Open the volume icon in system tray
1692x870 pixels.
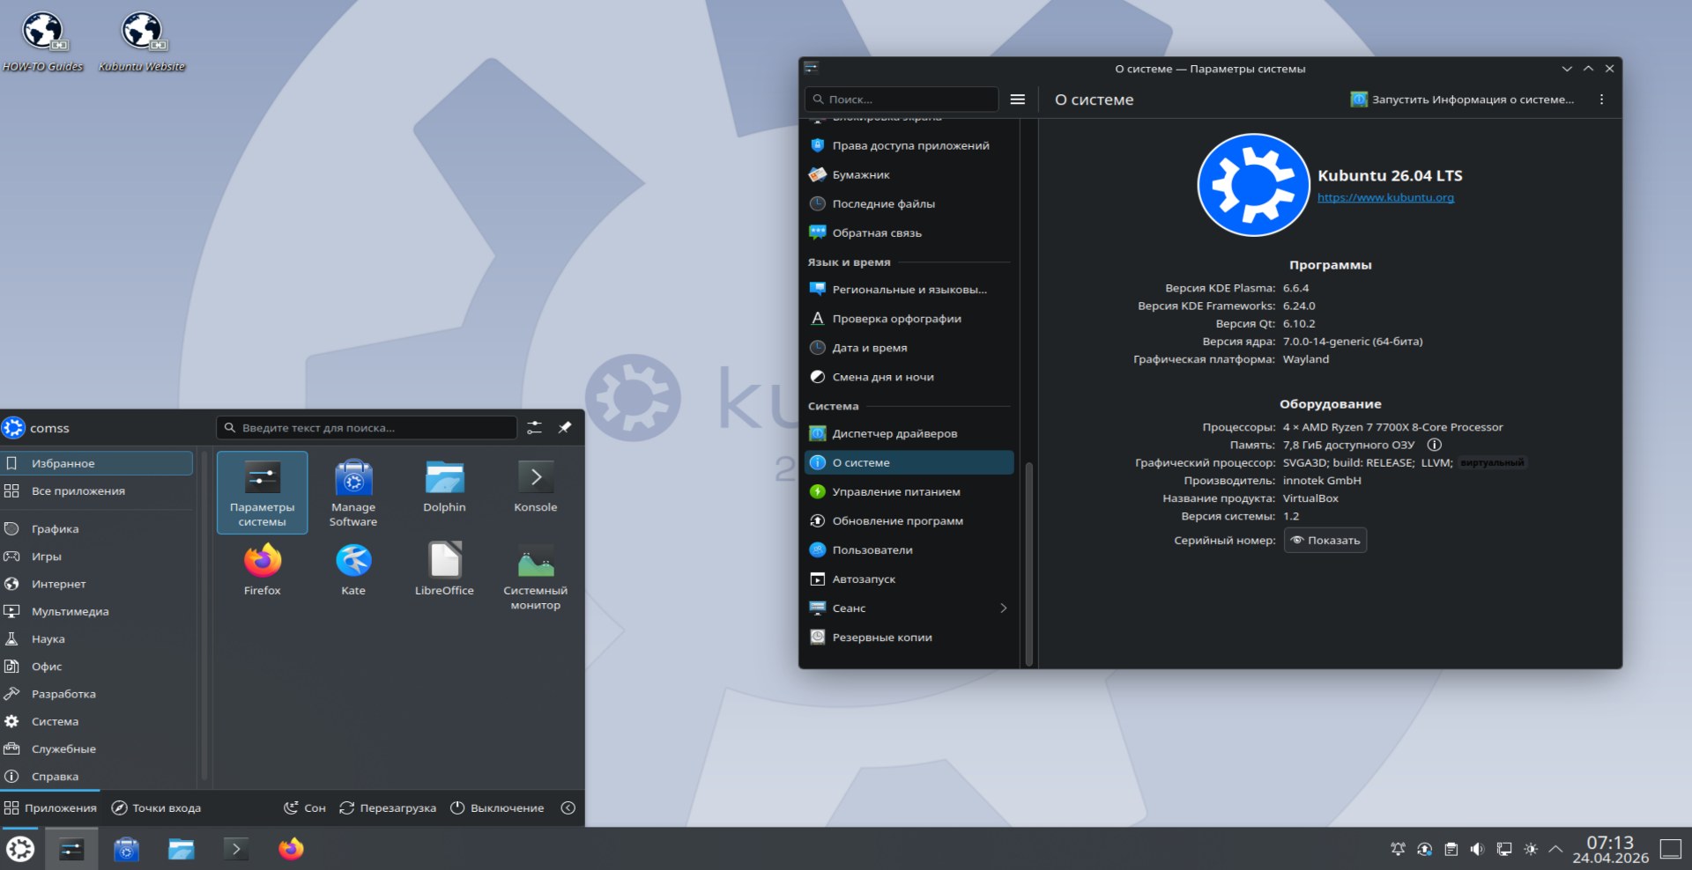(1477, 849)
